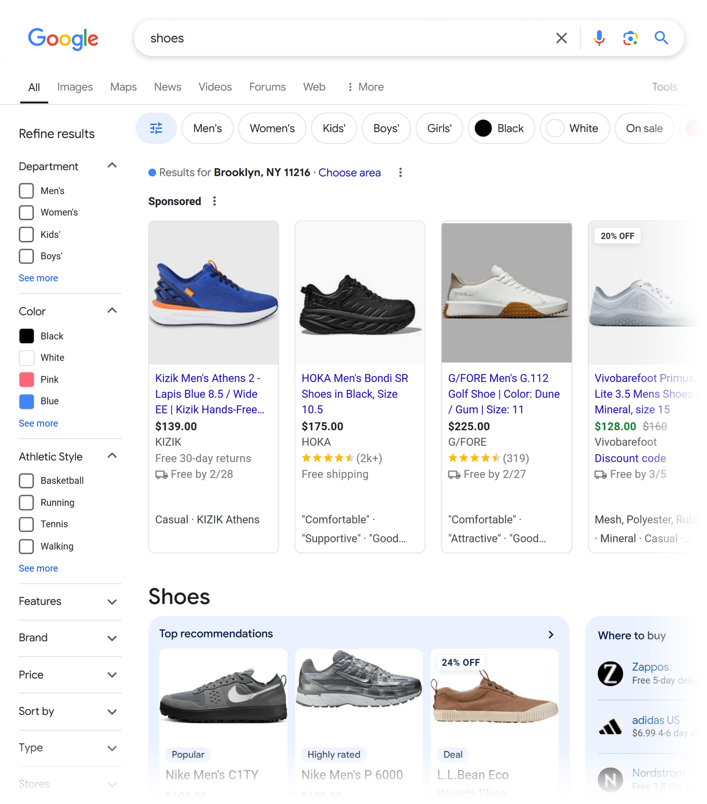Open the Videos tab

coord(215,87)
